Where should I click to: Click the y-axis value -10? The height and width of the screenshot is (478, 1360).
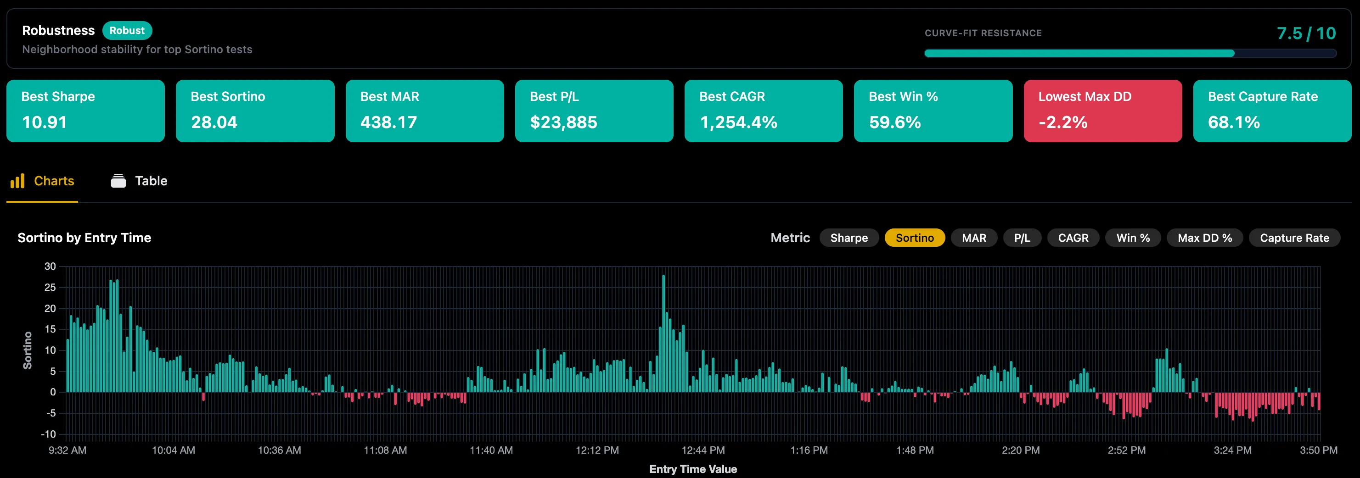pyautogui.click(x=49, y=434)
